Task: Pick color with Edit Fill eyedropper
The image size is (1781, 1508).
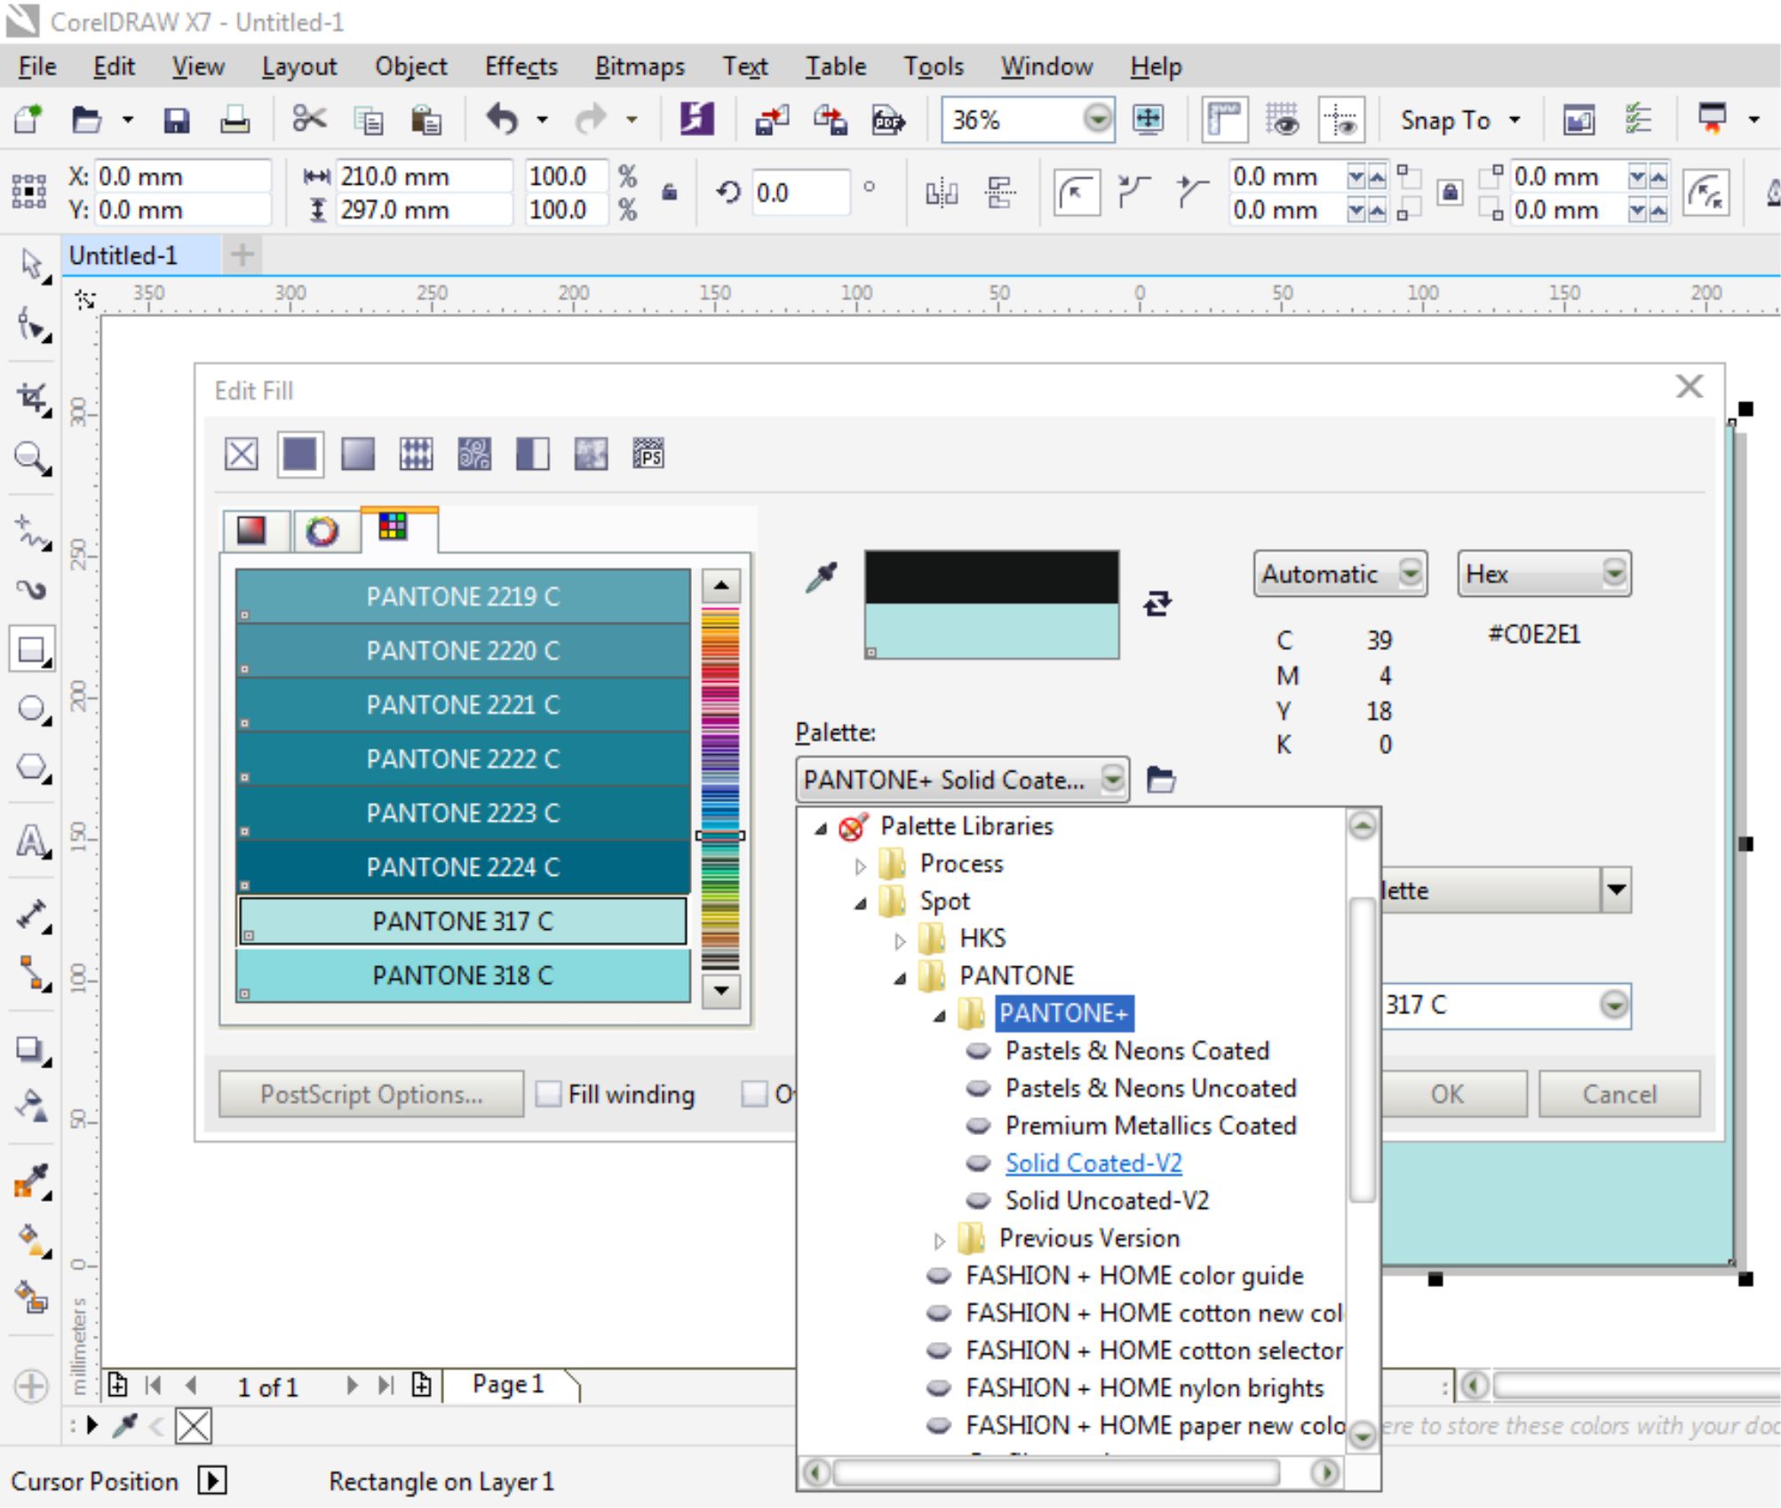Action: click(822, 577)
